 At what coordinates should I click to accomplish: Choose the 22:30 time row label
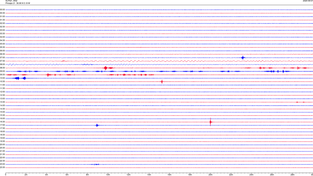point(2,161)
